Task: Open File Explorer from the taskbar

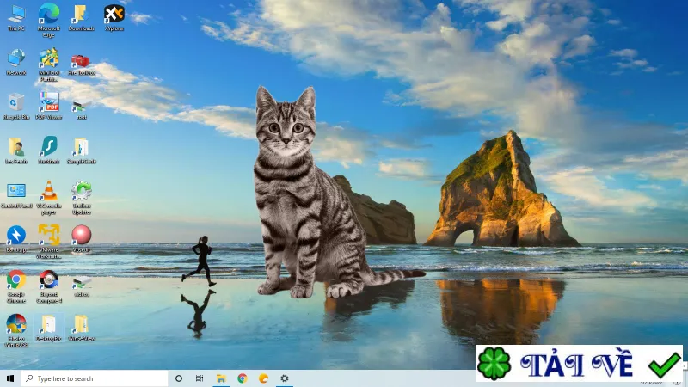Action: point(221,378)
